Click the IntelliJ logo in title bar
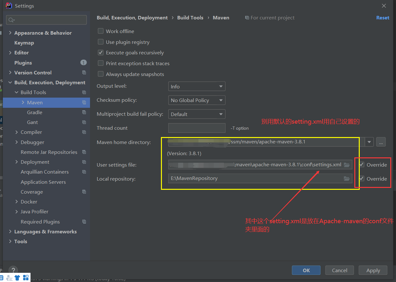Screen dimensions: 396x282 click(9, 6)
